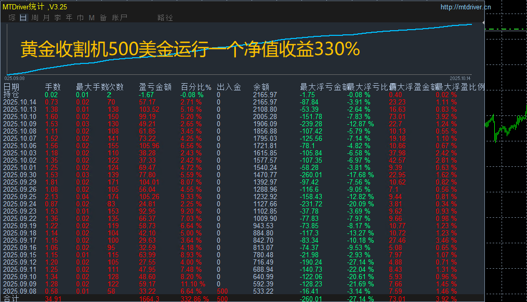
Task: Click the balance value 1470.77
Action: (x=265, y=175)
